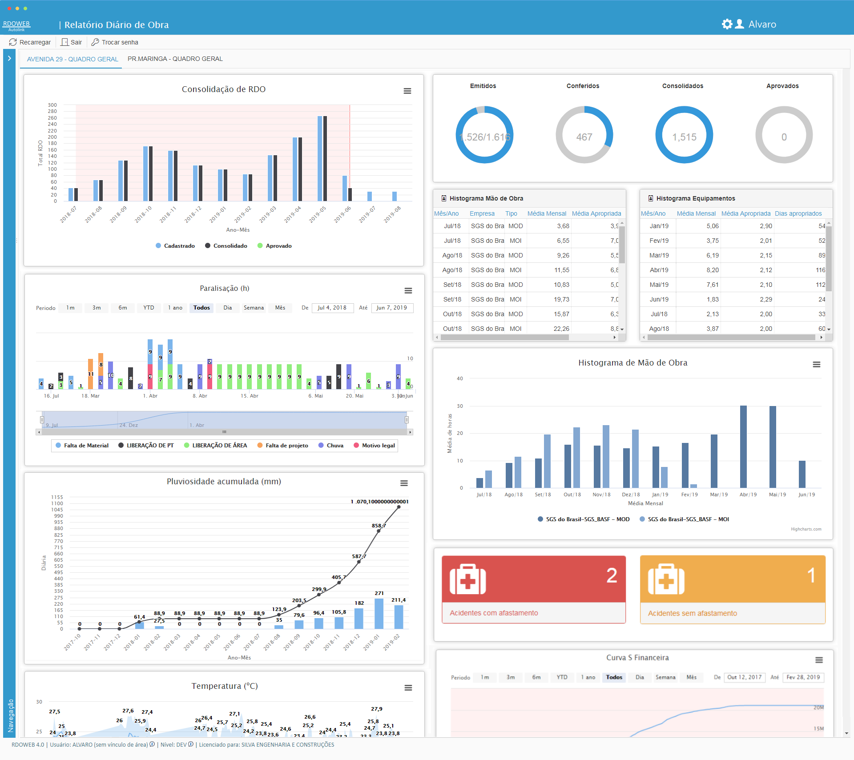Expand the left navigation sidebar chevron
Screen dimensions: 854x760
coord(9,58)
